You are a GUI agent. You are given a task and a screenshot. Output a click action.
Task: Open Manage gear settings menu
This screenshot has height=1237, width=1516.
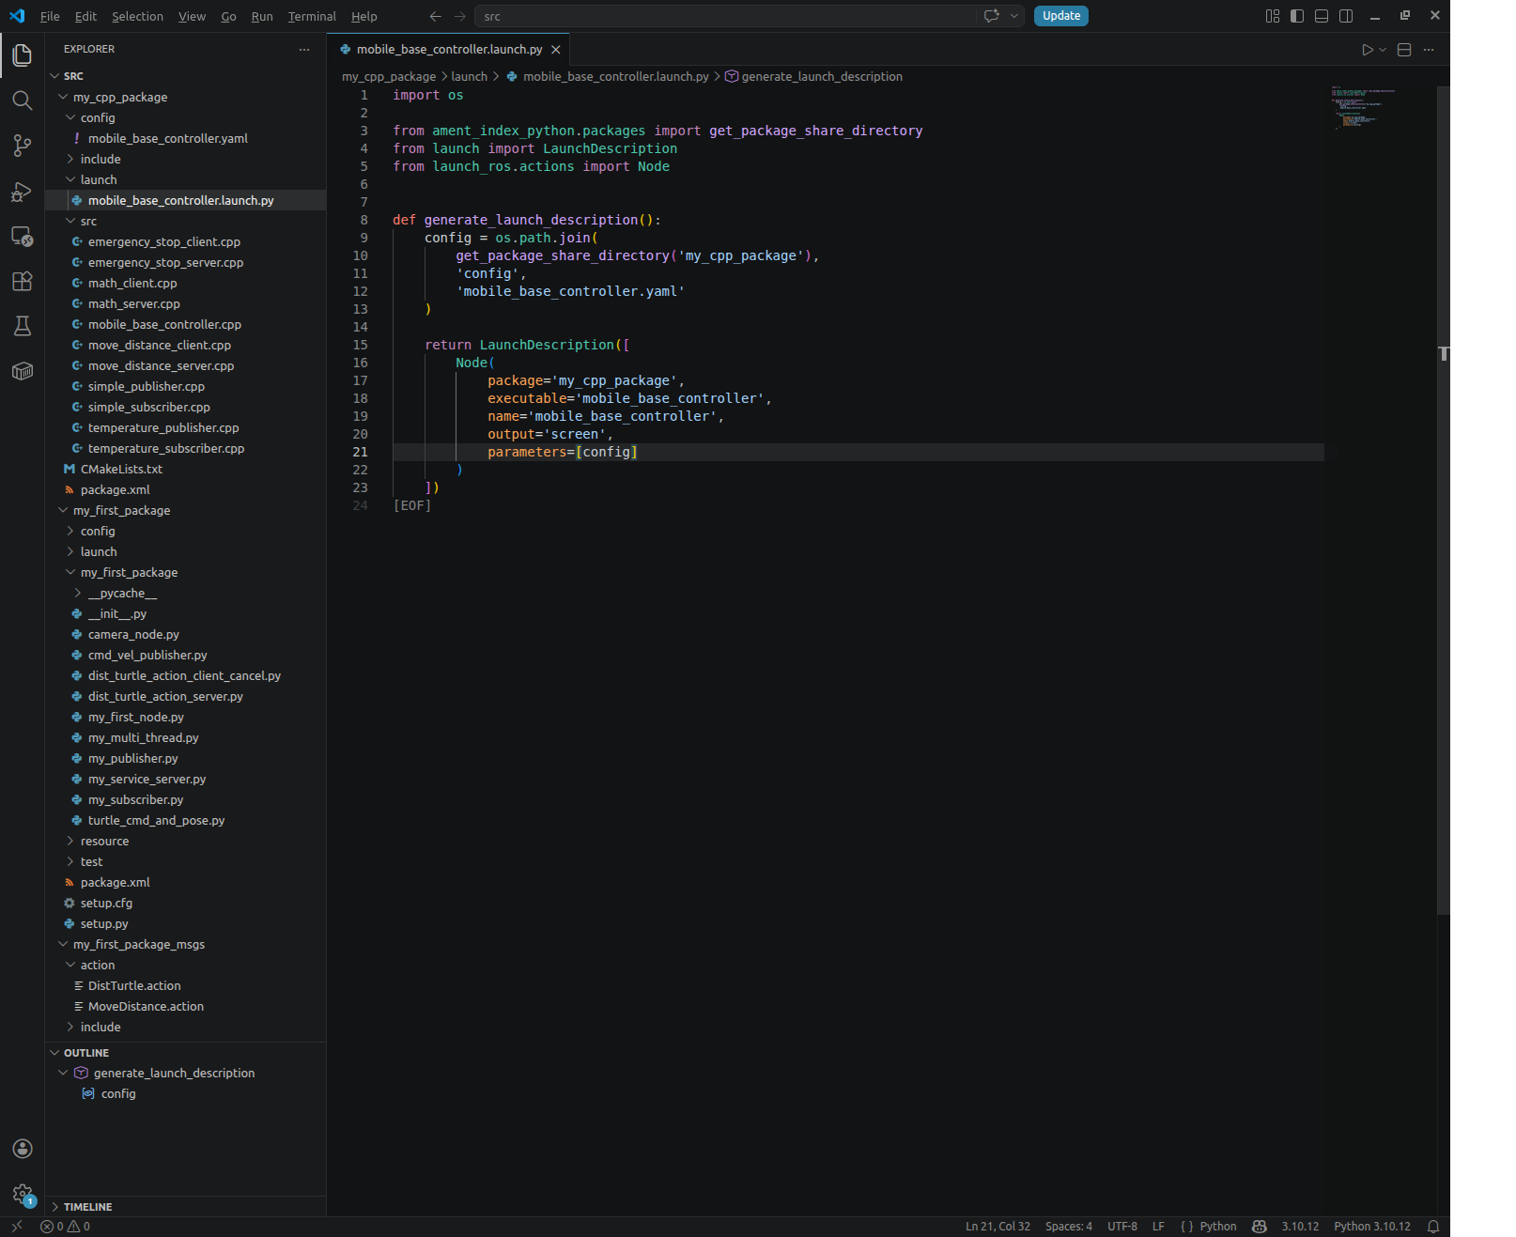[x=23, y=1194]
